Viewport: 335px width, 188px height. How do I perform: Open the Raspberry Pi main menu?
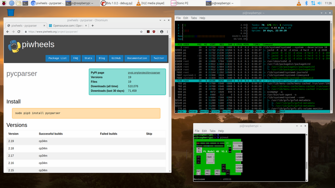pyautogui.click(x=4, y=3)
